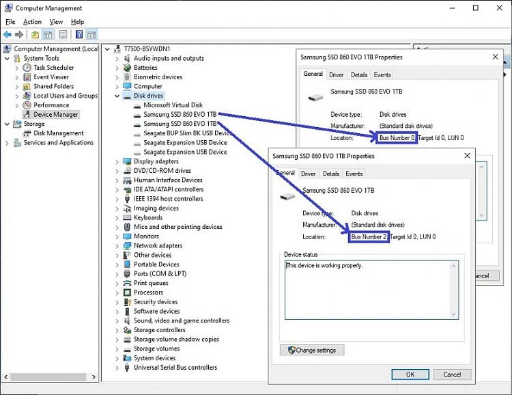Select Services and Applications node
This screenshot has height=395, width=512.
[59, 143]
